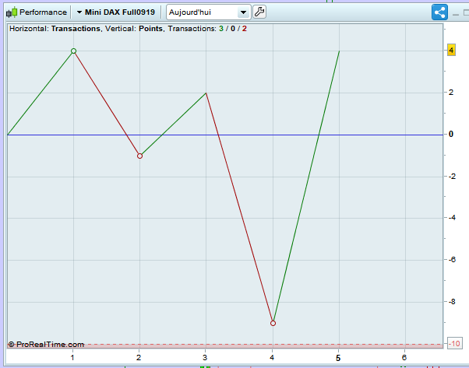Click x-axis label 5
This screenshot has width=469, height=368.
[x=338, y=358]
